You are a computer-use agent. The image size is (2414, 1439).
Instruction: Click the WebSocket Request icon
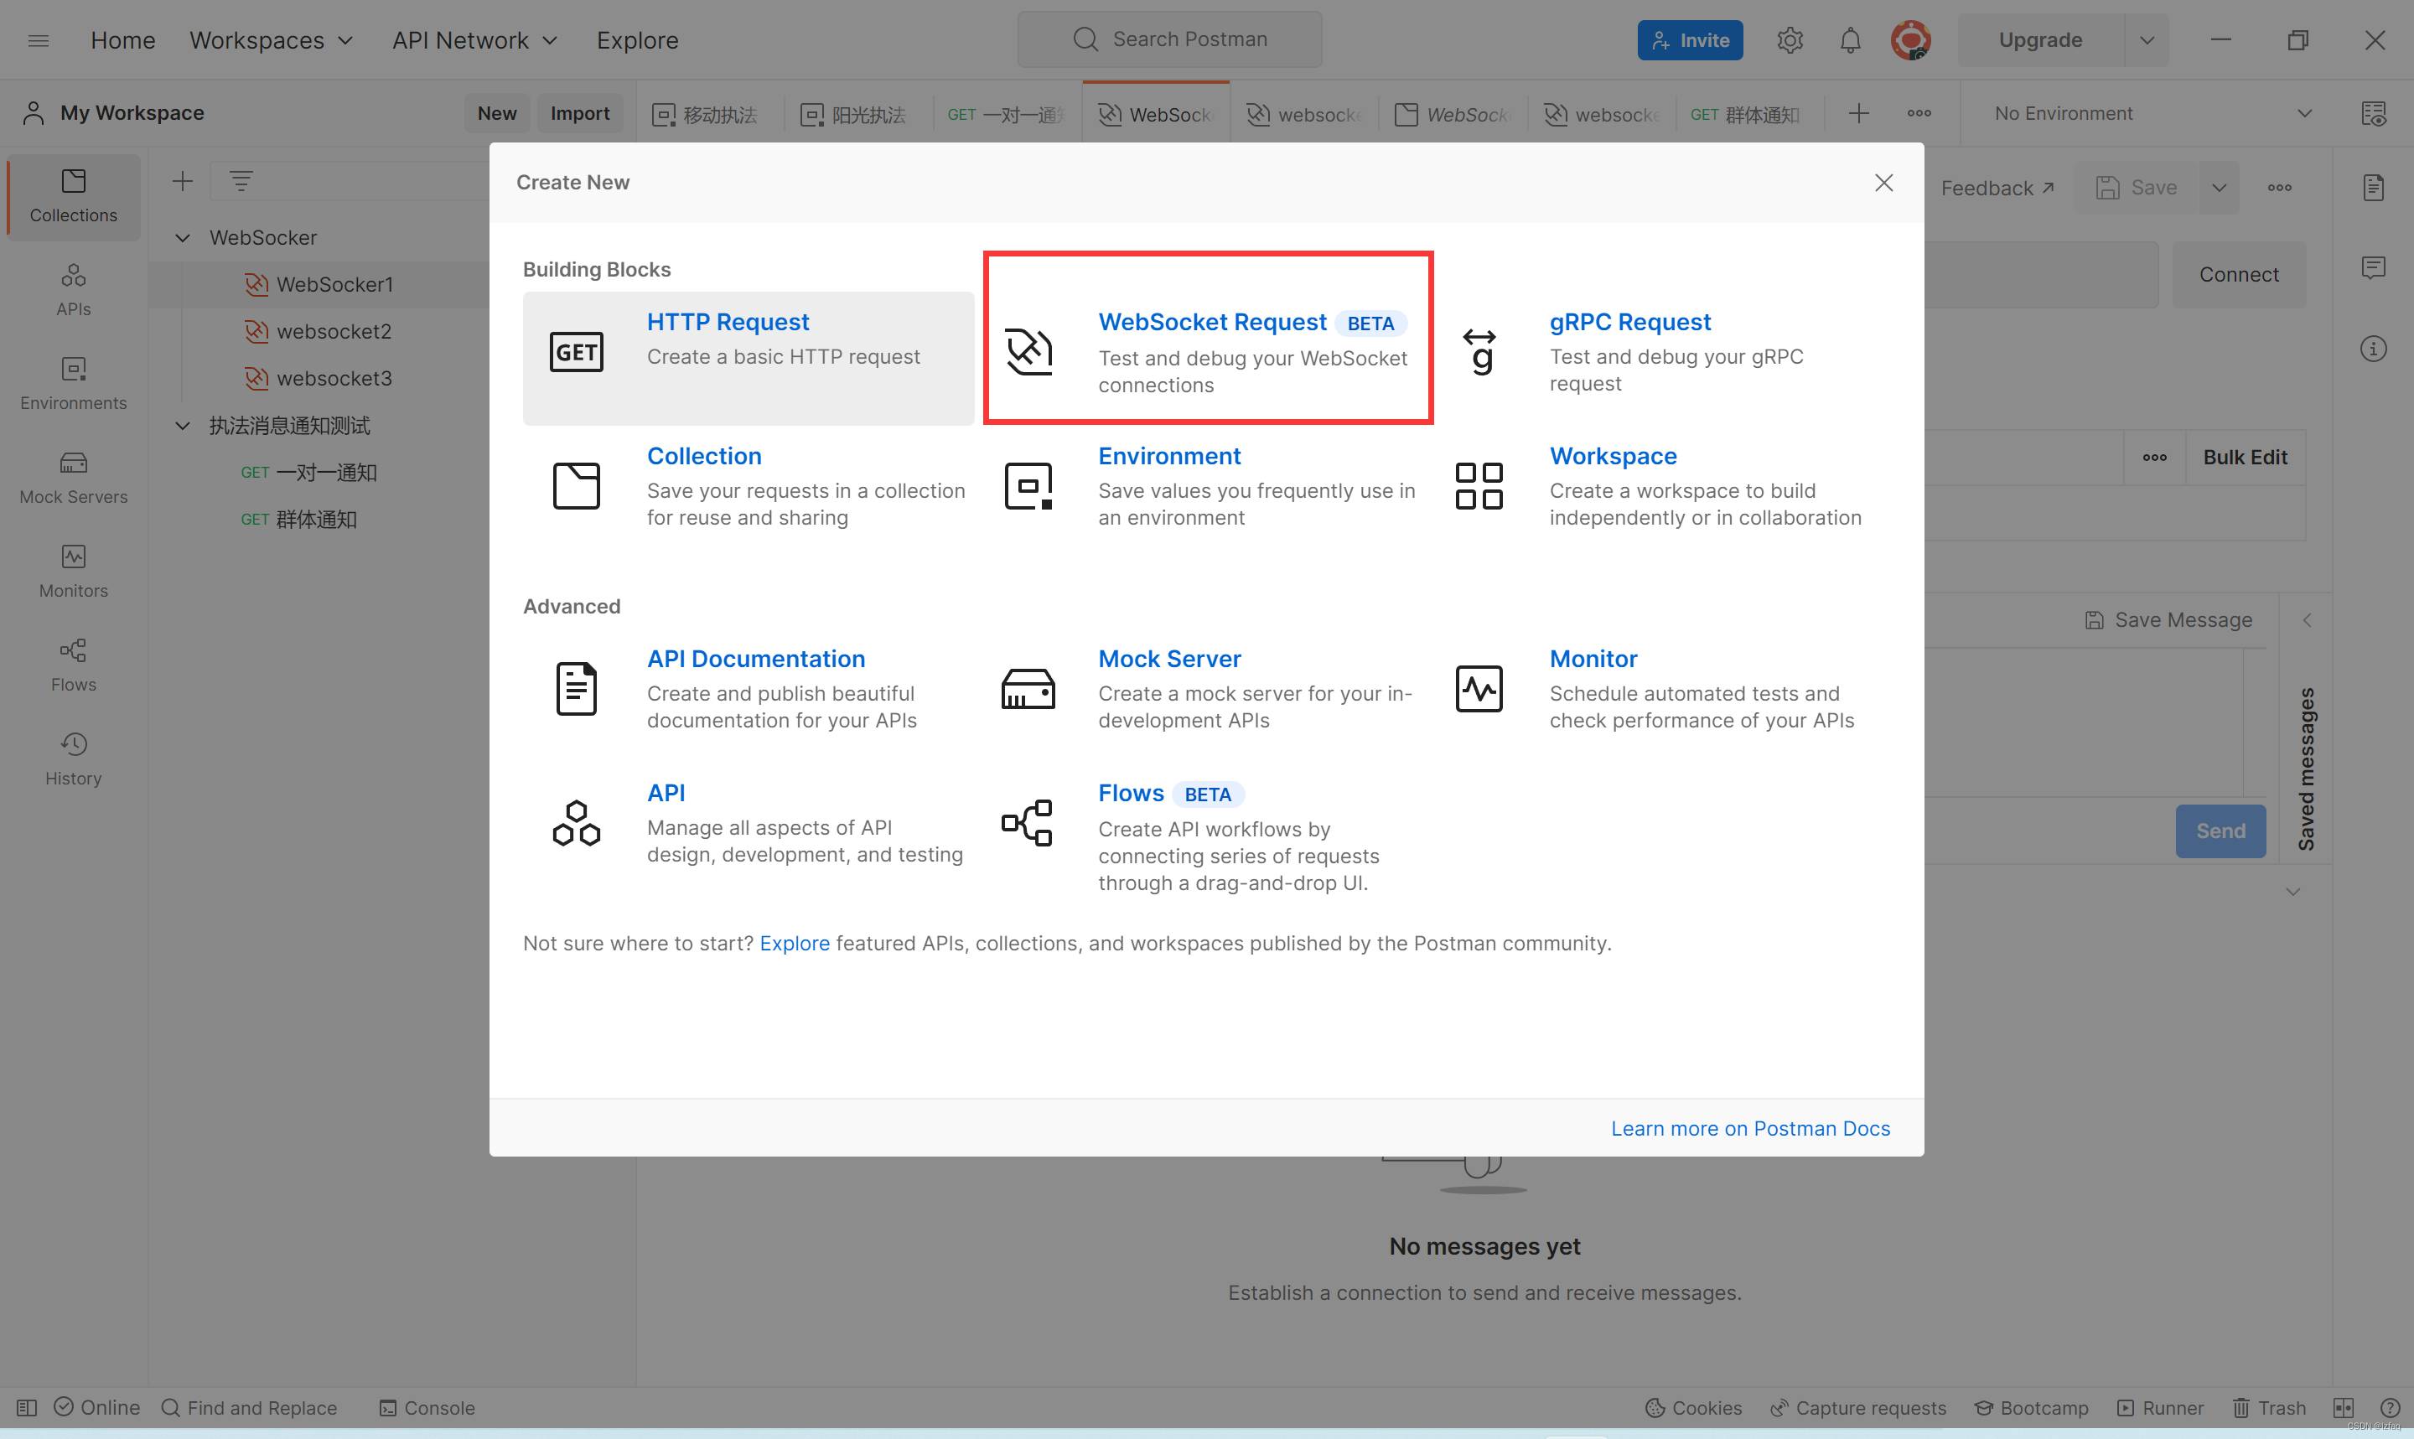1028,351
